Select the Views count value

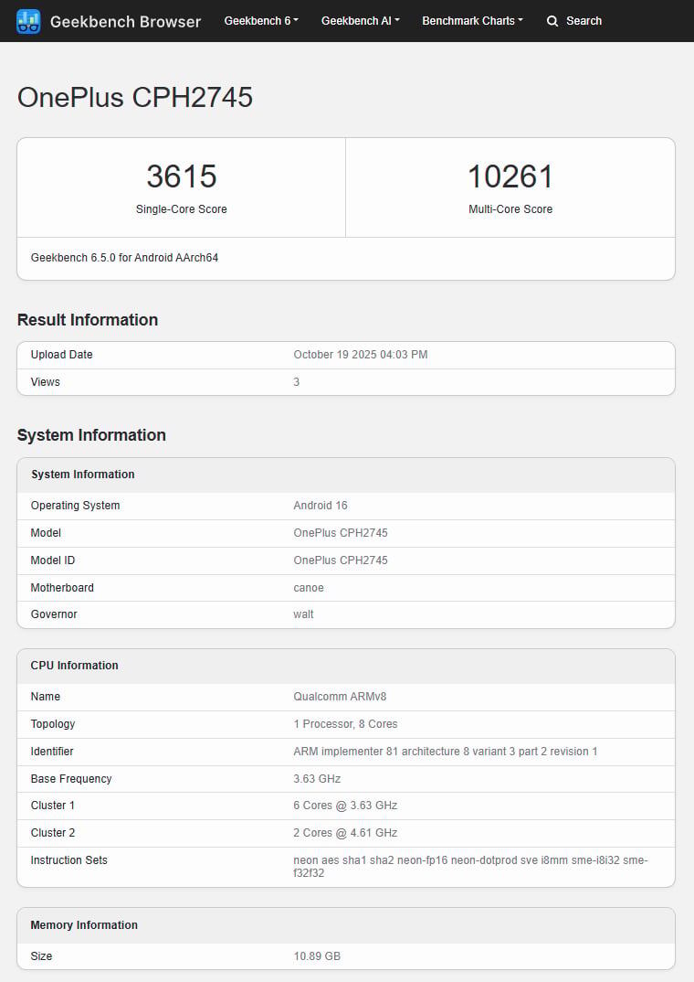pyautogui.click(x=296, y=381)
